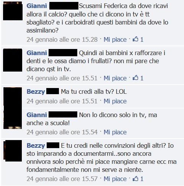Open Bezzy's profile from last comment
The image size is (184, 186).
(x=36, y=146)
